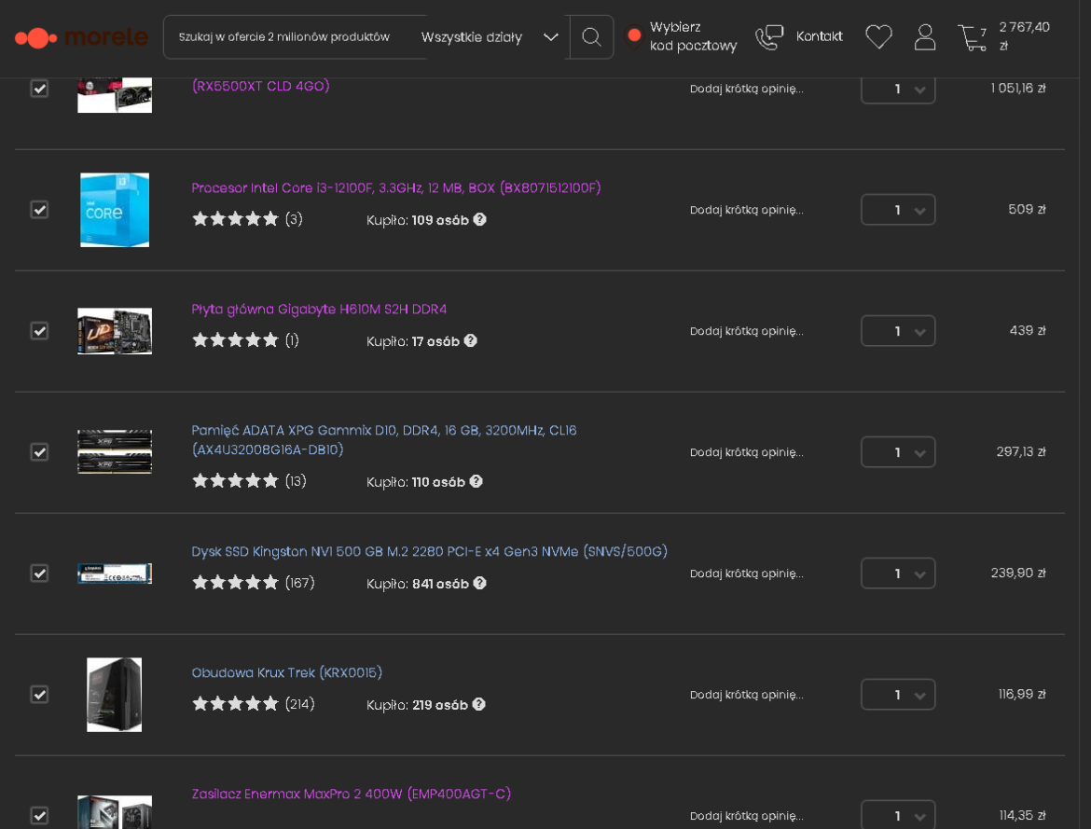Open Obudowa Krux Trek (KRX0015) link

[286, 672]
